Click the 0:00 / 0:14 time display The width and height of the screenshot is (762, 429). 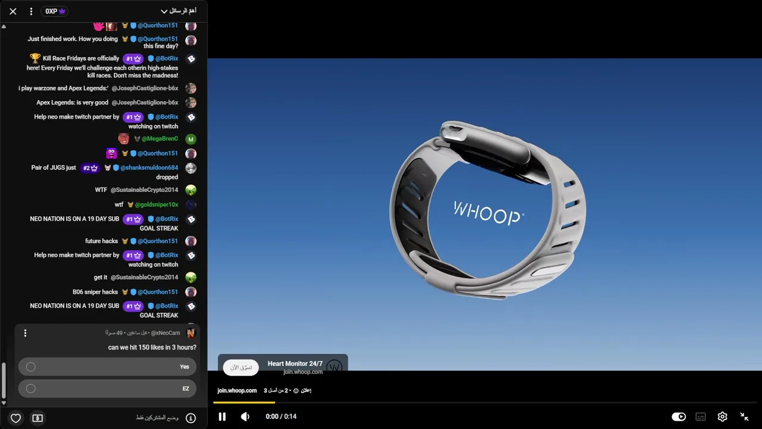point(281,416)
